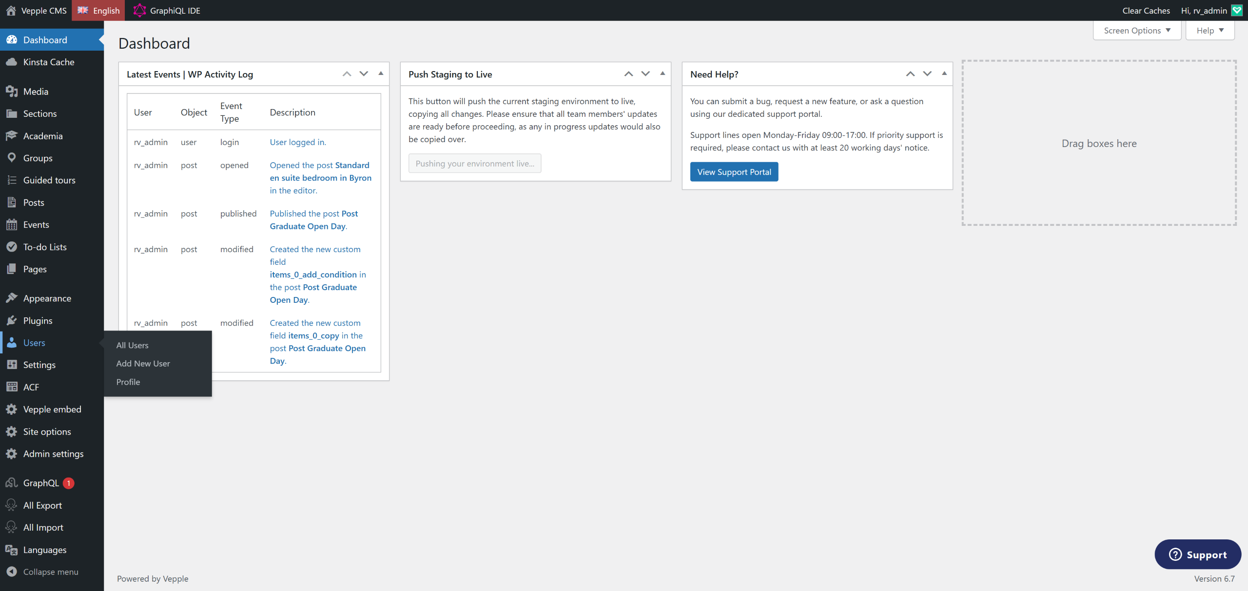
Task: Move Need Help box down
Action: (927, 74)
